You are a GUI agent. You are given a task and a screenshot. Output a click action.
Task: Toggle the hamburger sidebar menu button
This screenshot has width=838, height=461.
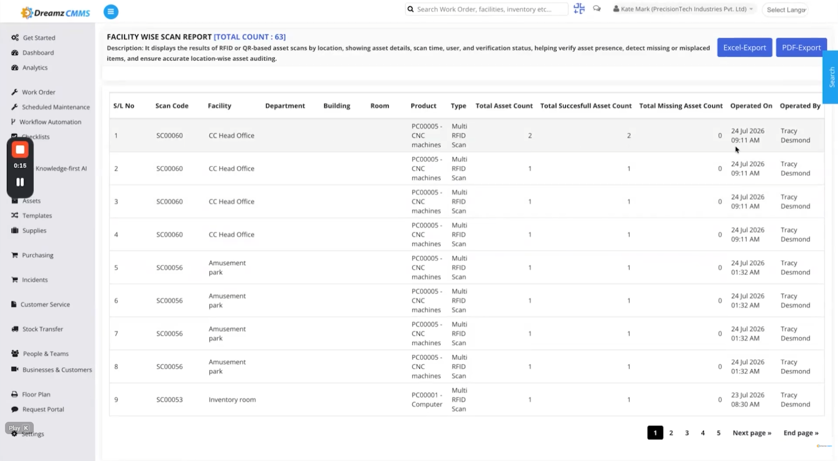111,12
